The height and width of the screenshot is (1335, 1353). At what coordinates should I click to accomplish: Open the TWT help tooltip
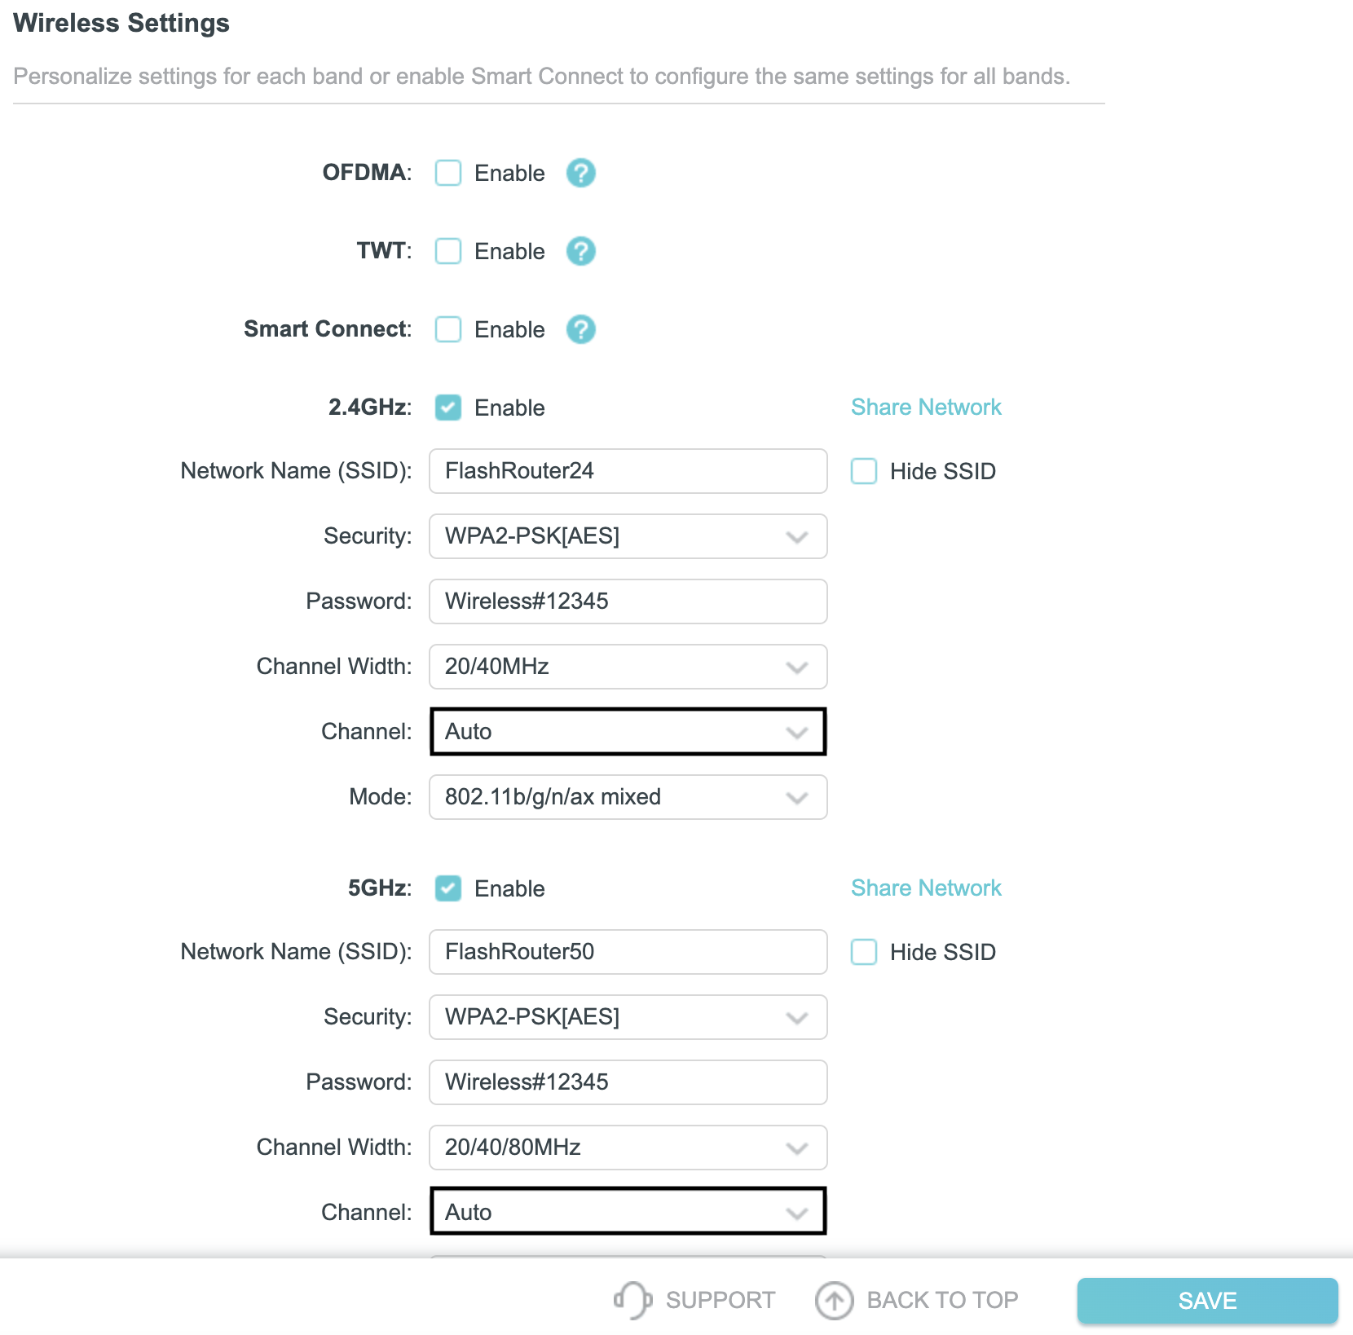[580, 251]
